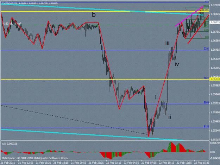Click the 1.36330 price scale label
Screen dimensions: 220x165
click(x=215, y=59)
